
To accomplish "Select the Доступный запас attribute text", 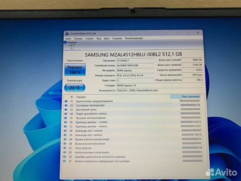I will (86, 110).
